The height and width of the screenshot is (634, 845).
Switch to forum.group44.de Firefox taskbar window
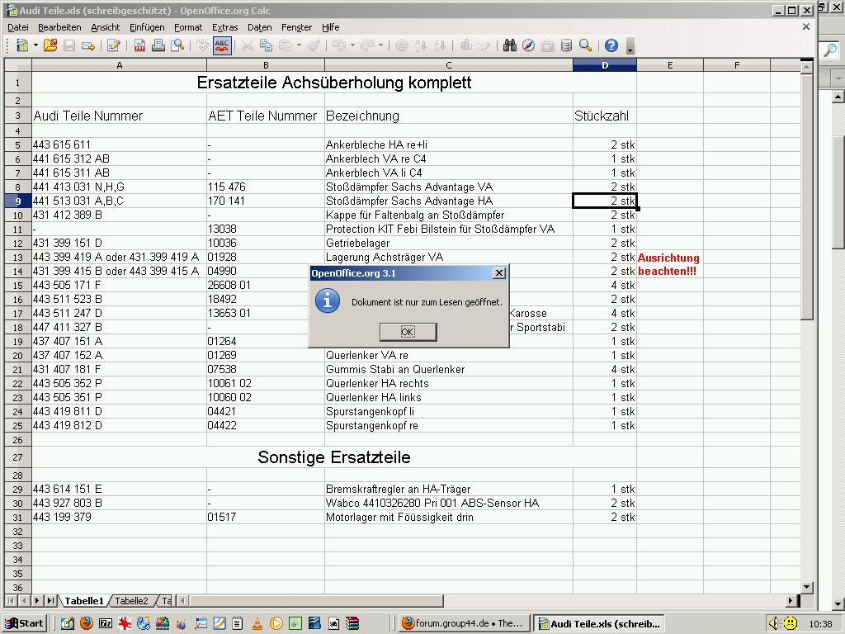pyautogui.click(x=462, y=623)
